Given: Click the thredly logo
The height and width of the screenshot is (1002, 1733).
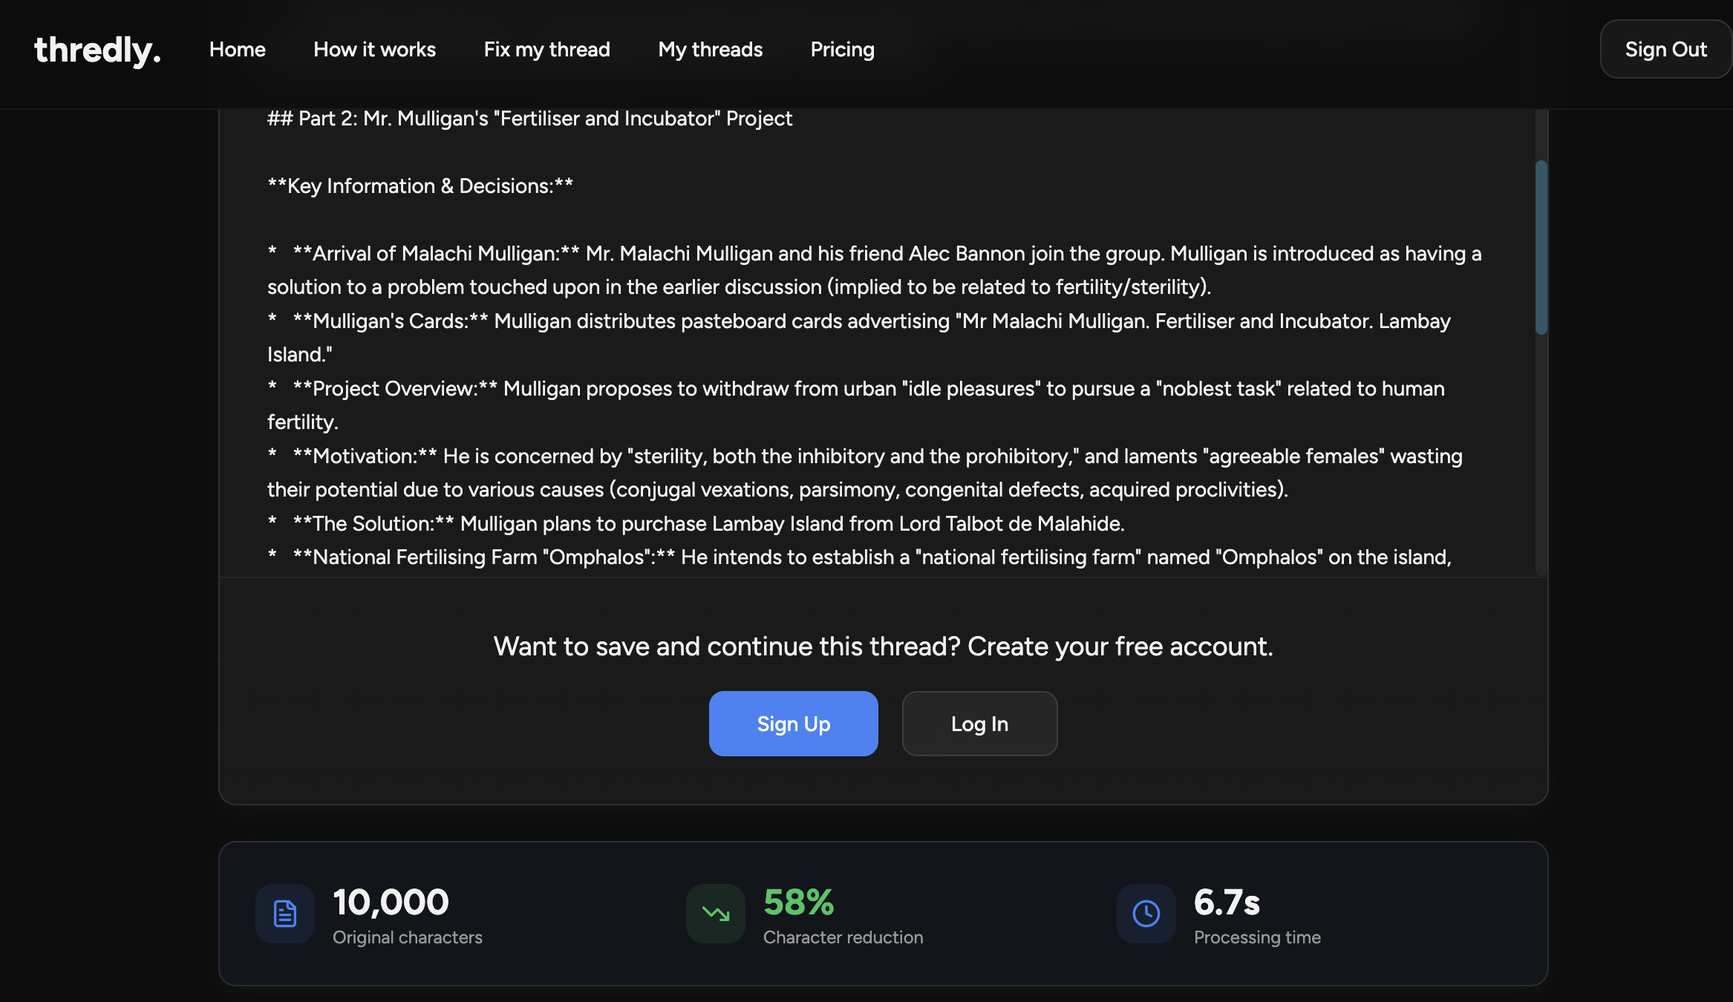Looking at the screenshot, I should pos(97,50).
